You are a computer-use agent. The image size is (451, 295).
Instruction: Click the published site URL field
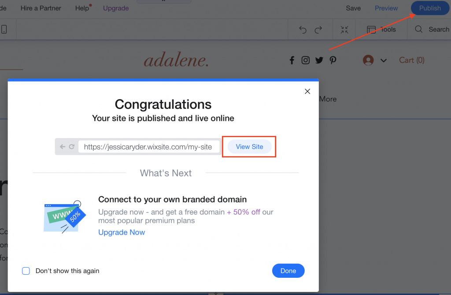(149, 146)
